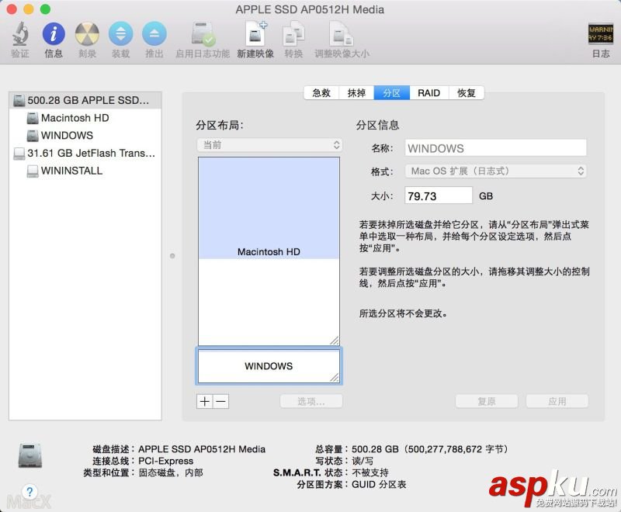This screenshot has height=512, width=621.
Task: Switch to the Erase (抹掉) tab
Action: pyautogui.click(x=356, y=93)
